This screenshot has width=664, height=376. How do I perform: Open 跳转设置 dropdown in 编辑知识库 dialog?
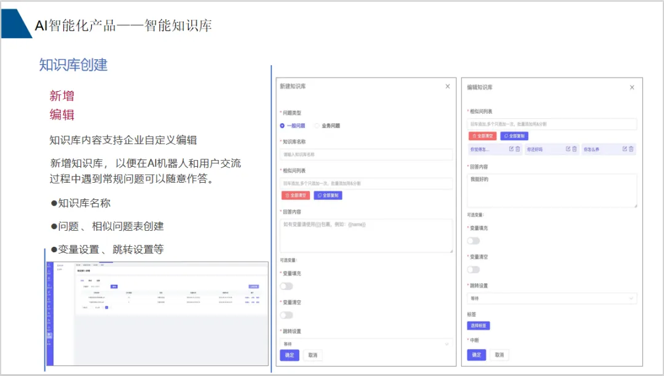click(x=551, y=298)
